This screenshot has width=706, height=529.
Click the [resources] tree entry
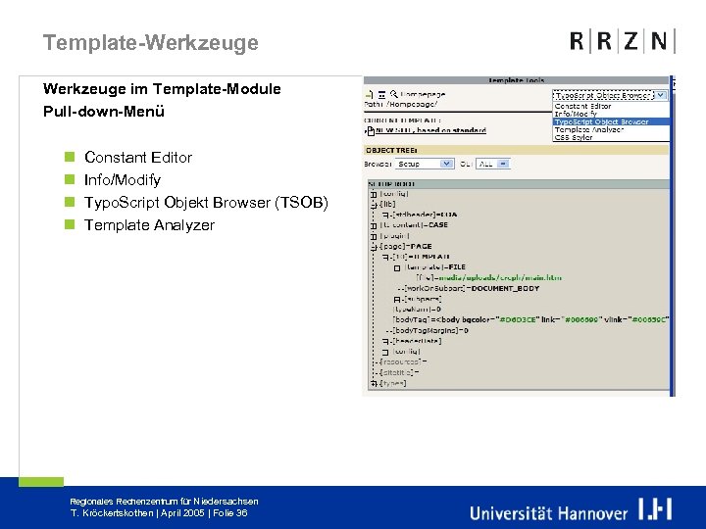coord(403,362)
